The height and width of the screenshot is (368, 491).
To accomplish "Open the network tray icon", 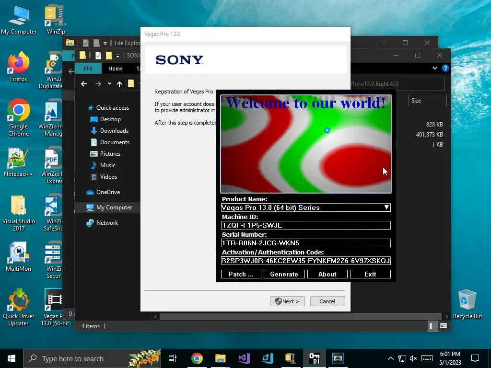I will [x=402, y=358].
